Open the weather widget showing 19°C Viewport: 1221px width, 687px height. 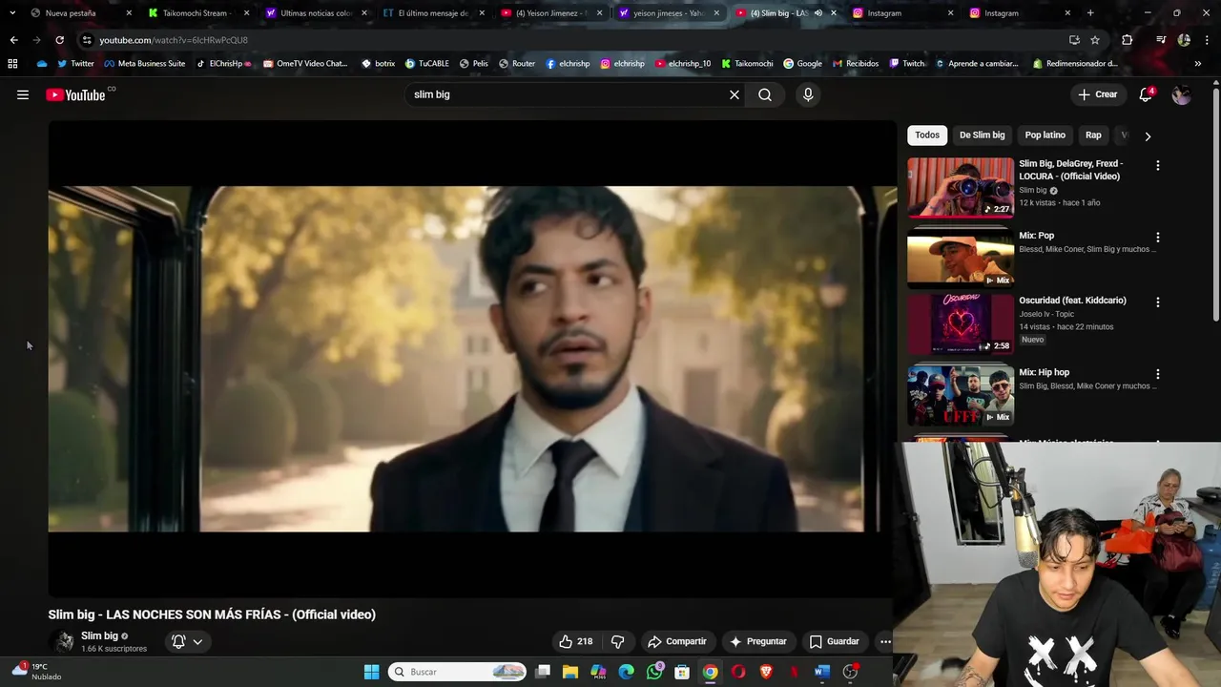point(36,672)
